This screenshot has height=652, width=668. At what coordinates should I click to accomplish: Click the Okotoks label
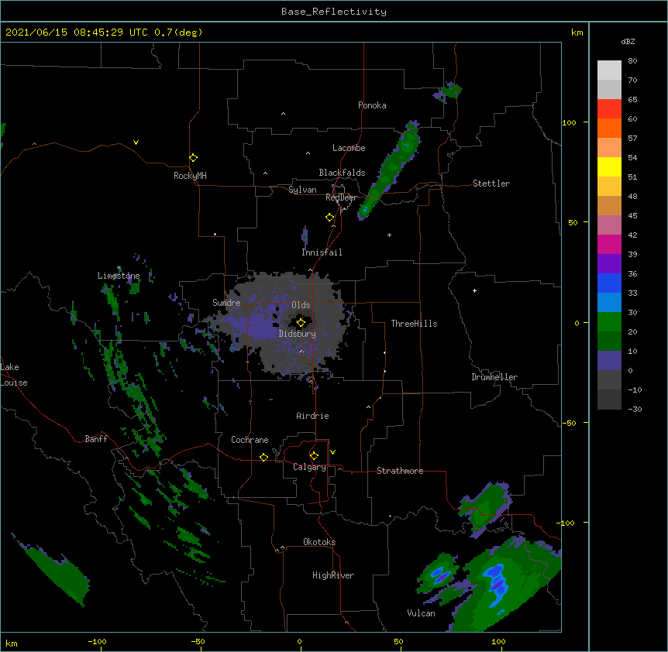pos(319,542)
